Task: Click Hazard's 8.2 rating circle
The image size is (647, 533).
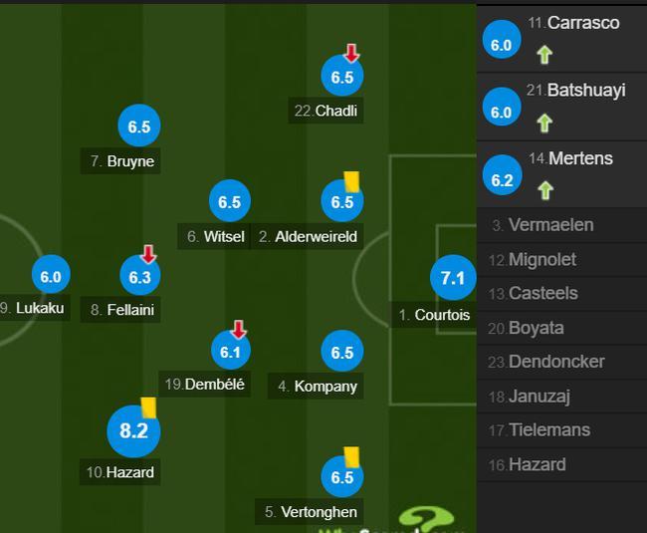Action: pos(133,430)
